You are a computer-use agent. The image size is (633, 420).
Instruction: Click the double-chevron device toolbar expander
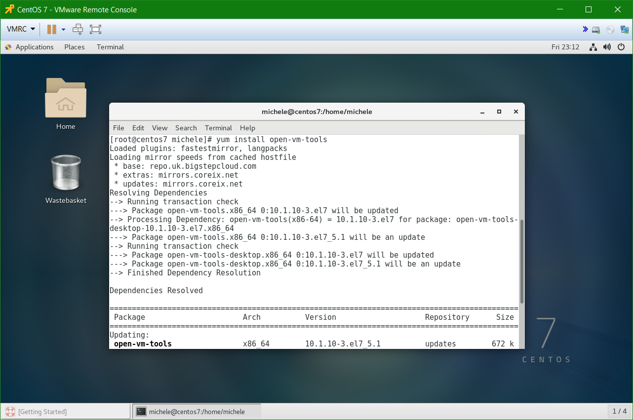[585, 29]
